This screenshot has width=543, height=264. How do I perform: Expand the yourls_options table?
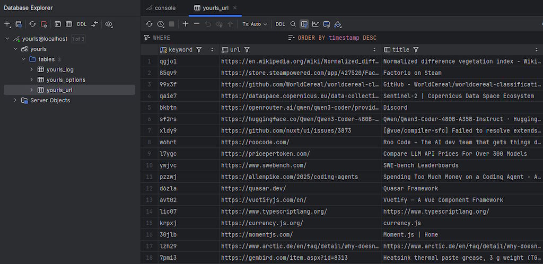point(31,80)
